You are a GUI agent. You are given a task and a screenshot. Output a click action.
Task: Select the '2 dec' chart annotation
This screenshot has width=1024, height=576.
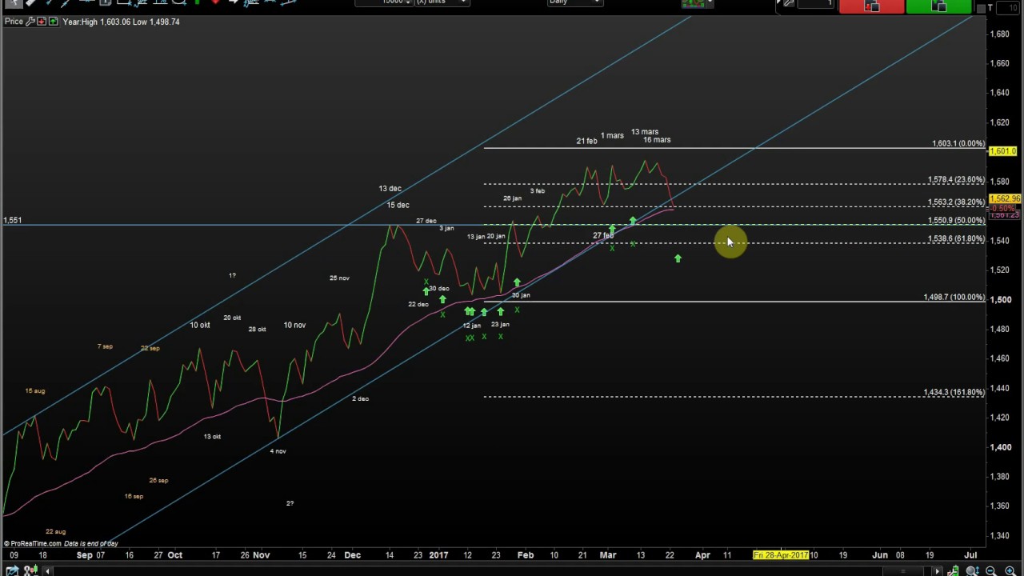pyautogui.click(x=360, y=398)
